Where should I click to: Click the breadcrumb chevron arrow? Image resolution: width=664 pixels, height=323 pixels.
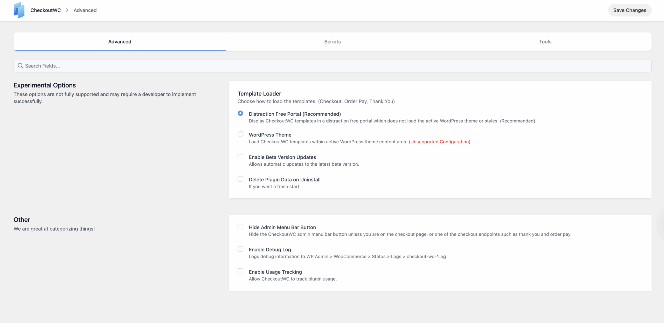click(x=67, y=10)
